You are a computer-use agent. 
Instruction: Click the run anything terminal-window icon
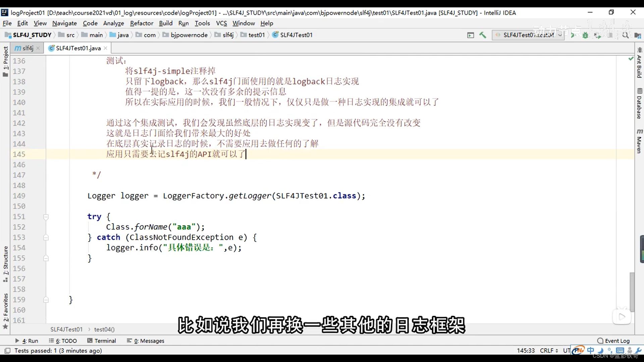pyautogui.click(x=471, y=35)
